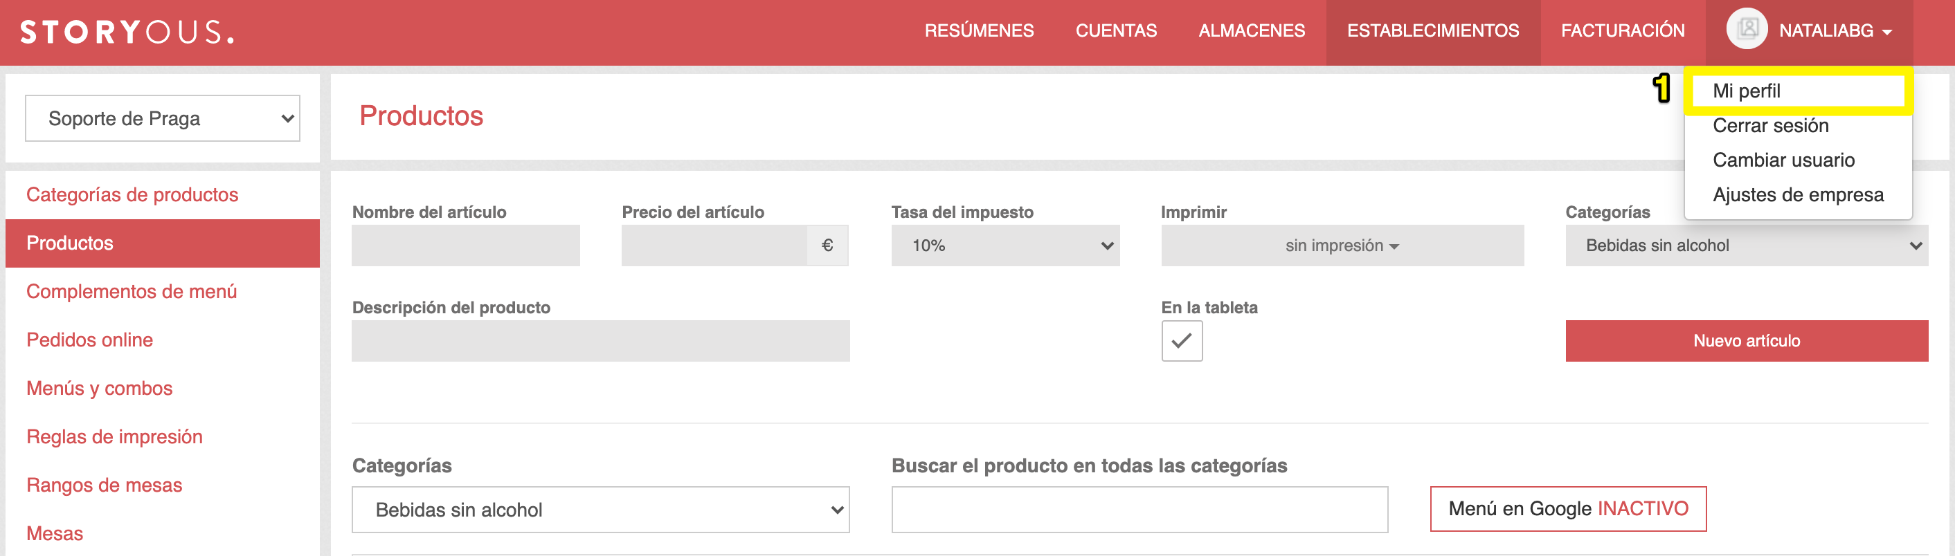Click the Storyous logo
This screenshot has height=556, width=1955.
127,32
